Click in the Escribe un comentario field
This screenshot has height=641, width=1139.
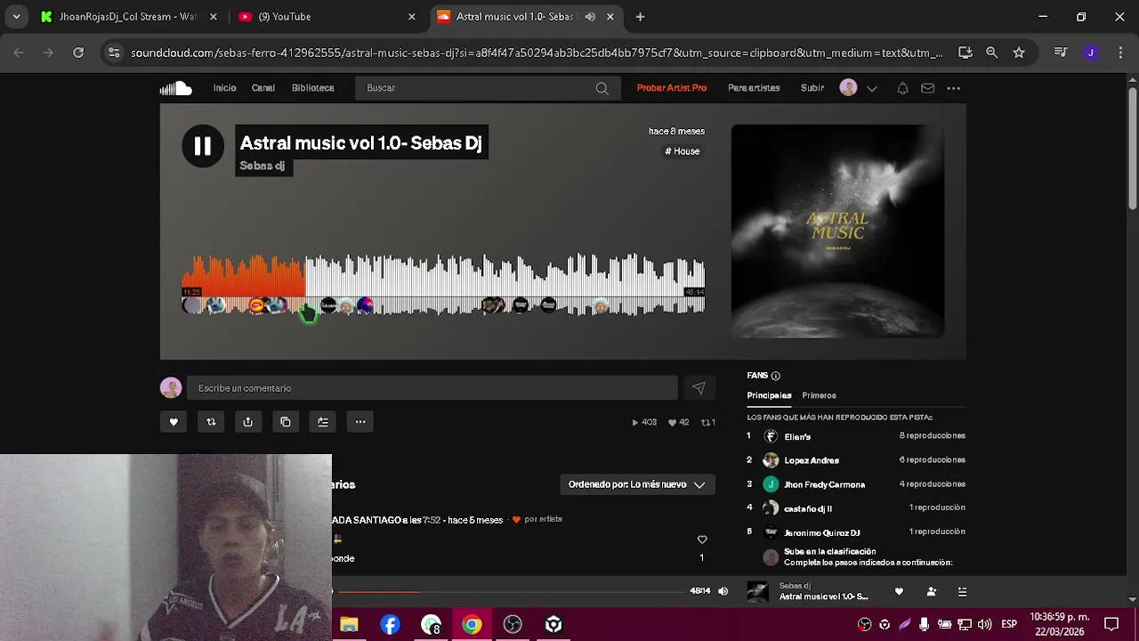pyautogui.click(x=432, y=388)
